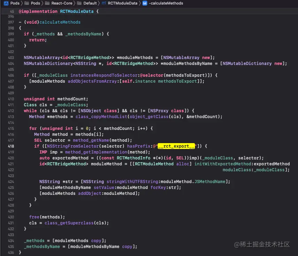Click the class_copyMethodList function call
Image resolution: width=298 pixels, height=256 pixels.
(101, 117)
